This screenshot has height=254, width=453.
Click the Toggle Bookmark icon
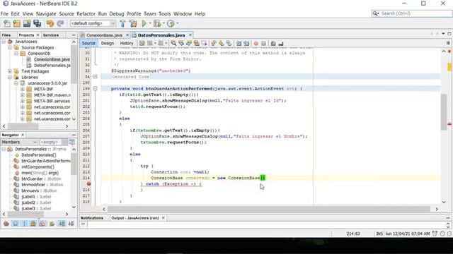coord(229,43)
